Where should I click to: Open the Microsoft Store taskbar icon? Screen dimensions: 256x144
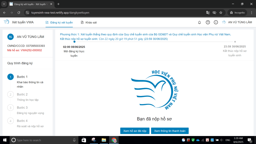click(x=84, y=140)
